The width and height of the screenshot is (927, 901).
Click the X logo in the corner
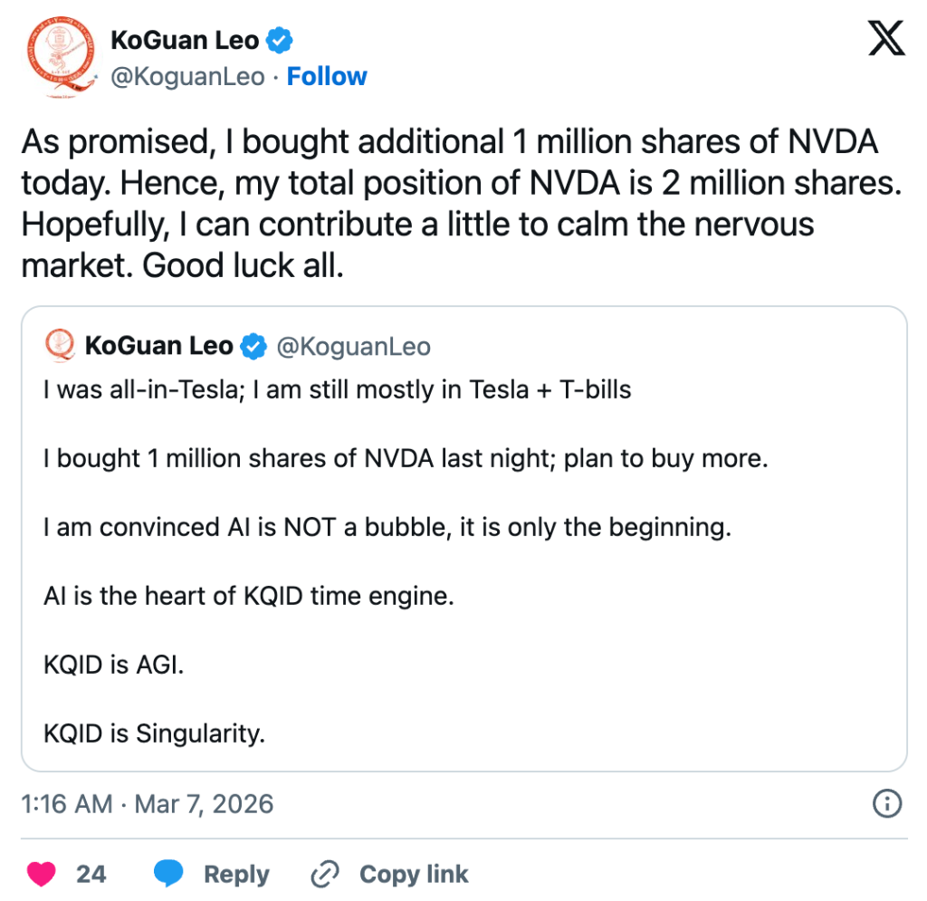point(886,37)
